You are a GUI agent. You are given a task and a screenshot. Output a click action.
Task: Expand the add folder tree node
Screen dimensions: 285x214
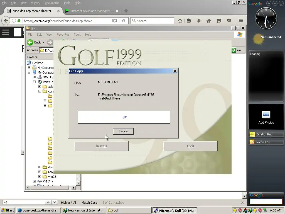click(x=40, y=87)
